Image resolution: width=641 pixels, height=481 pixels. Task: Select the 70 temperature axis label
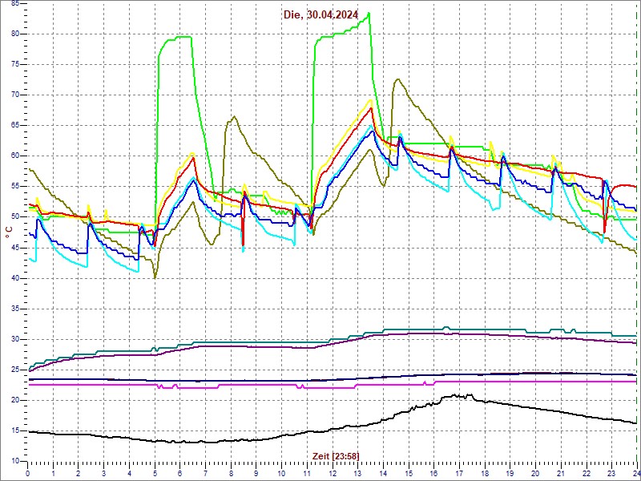click(x=15, y=95)
